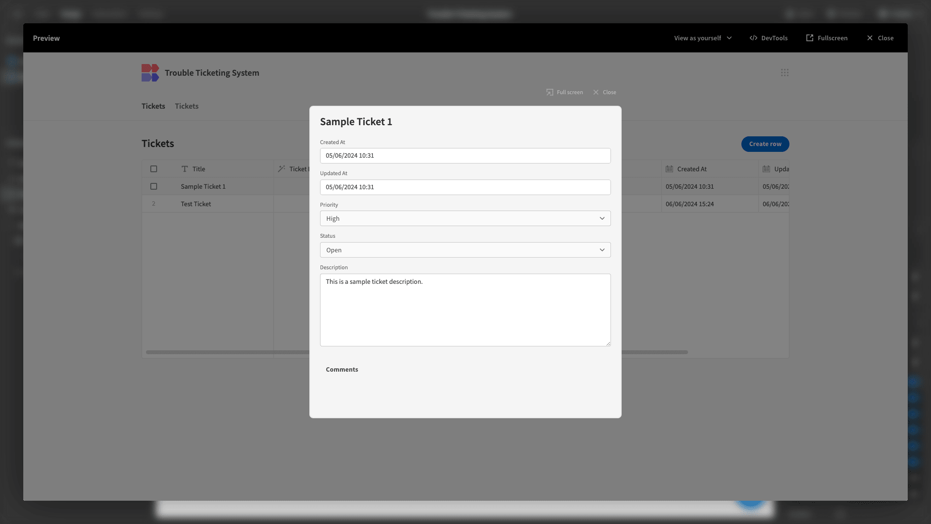
Task: Close the Sample Ticket 1 modal
Action: tap(605, 92)
